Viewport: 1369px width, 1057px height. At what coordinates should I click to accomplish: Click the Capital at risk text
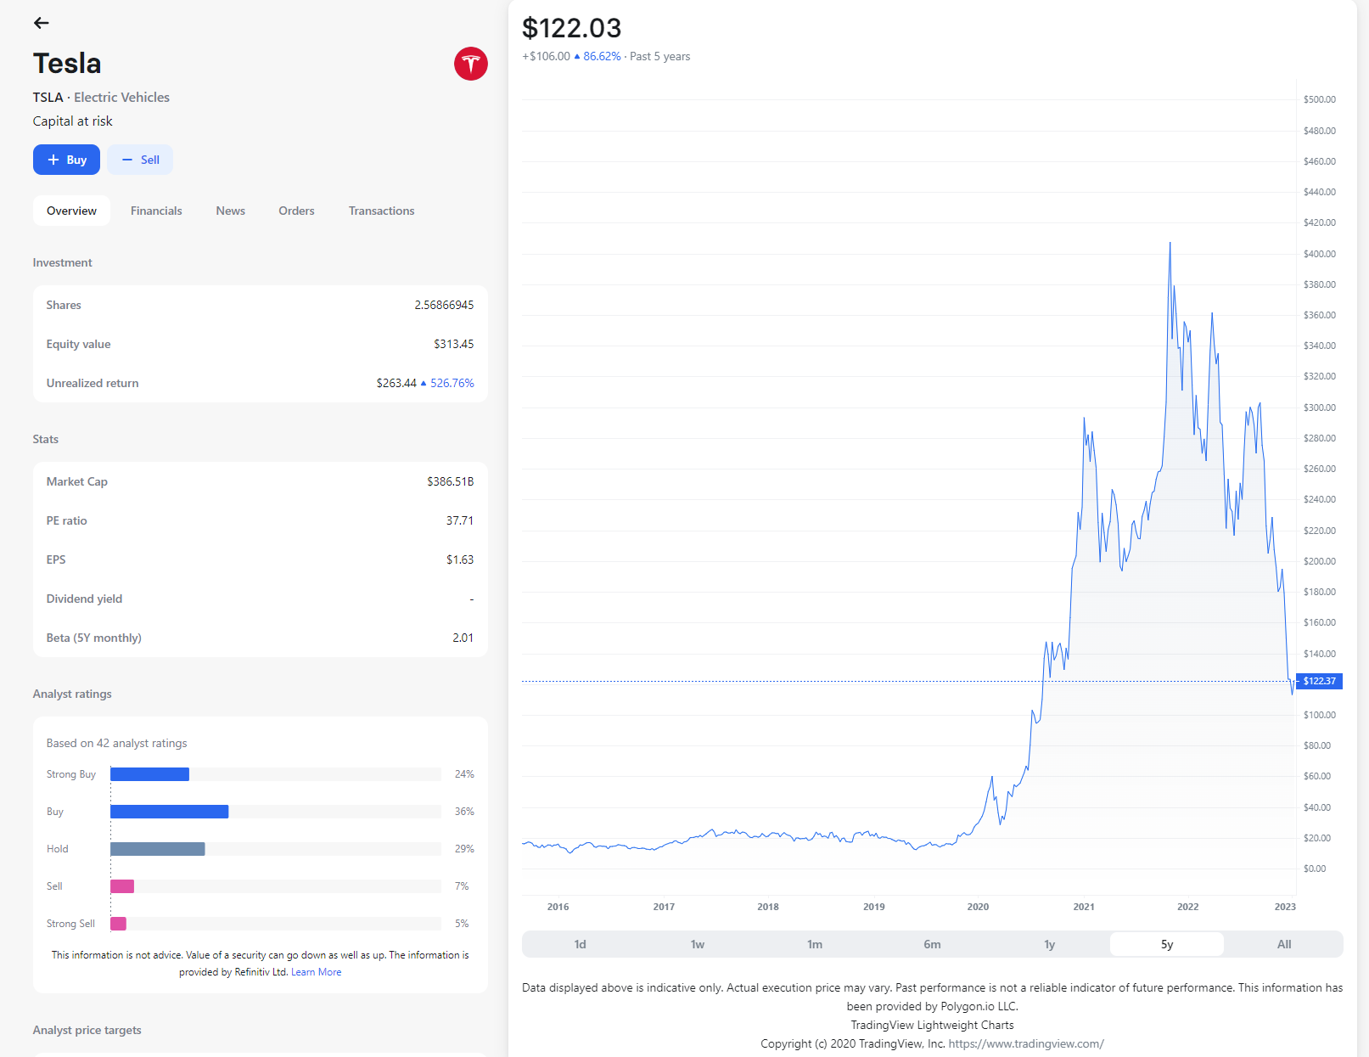72,121
